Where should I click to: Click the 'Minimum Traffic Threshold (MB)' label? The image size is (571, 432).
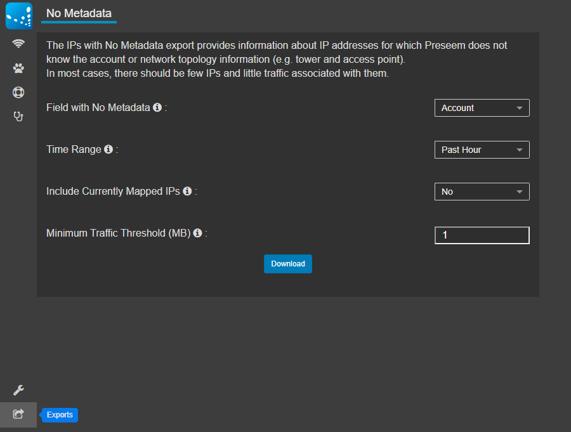tap(119, 233)
